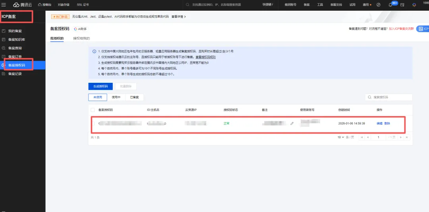Screen dimensions: 429x212
Task: Open the notification bell with 99+ badge
Action: point(390,5)
